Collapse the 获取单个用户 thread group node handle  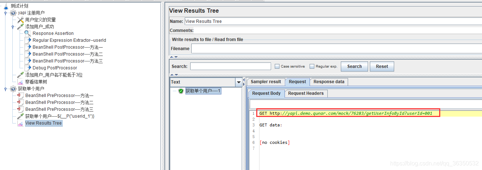[x=6, y=89]
